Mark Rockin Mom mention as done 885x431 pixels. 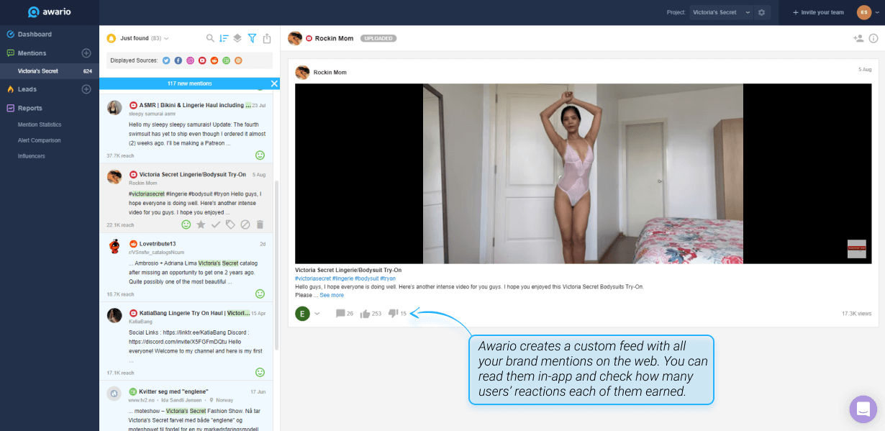point(215,224)
